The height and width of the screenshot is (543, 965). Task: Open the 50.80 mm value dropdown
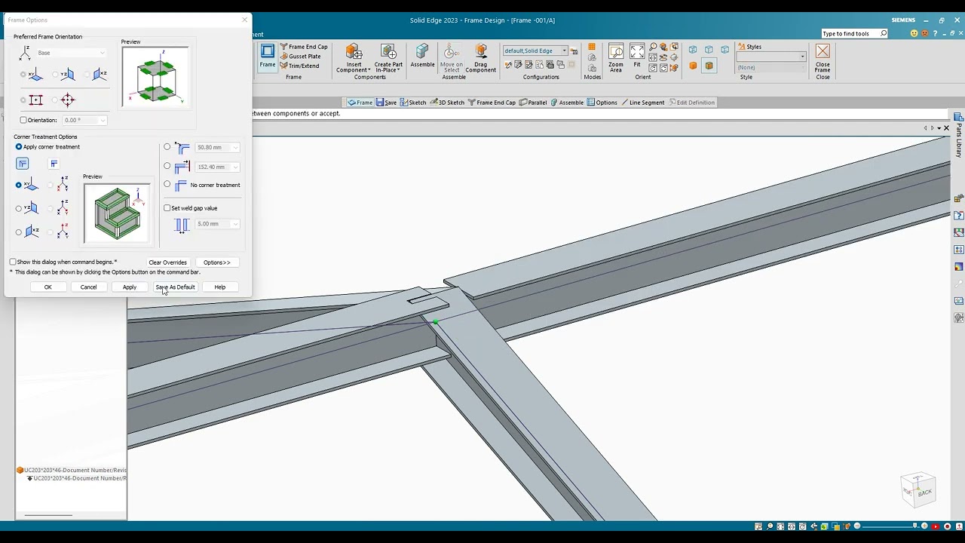[x=235, y=148]
